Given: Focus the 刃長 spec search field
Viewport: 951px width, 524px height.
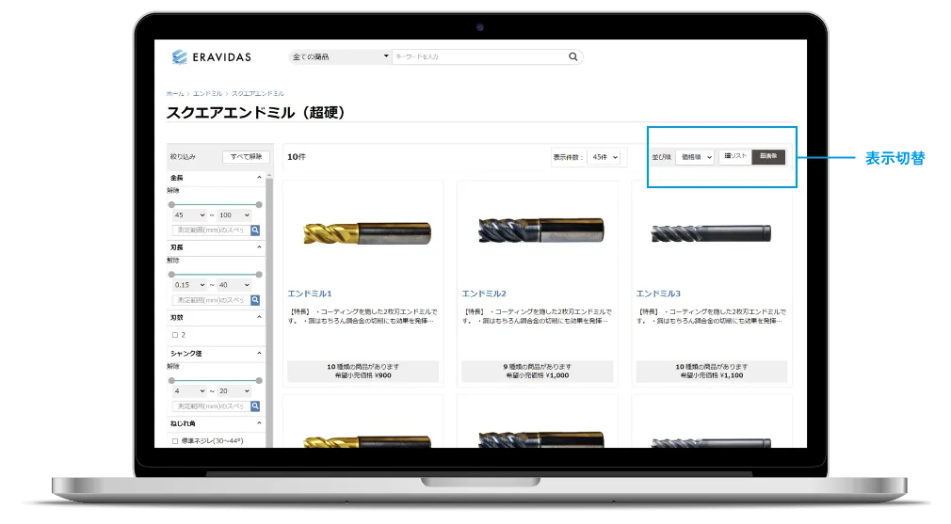Looking at the screenshot, I should pyautogui.click(x=211, y=300).
